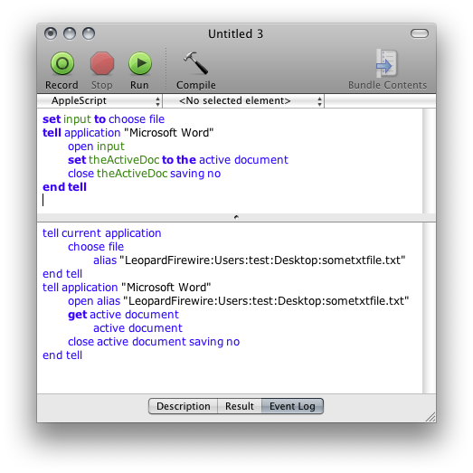Click the "open input" script line
The width and height of the screenshot is (473, 473).
coord(96,147)
